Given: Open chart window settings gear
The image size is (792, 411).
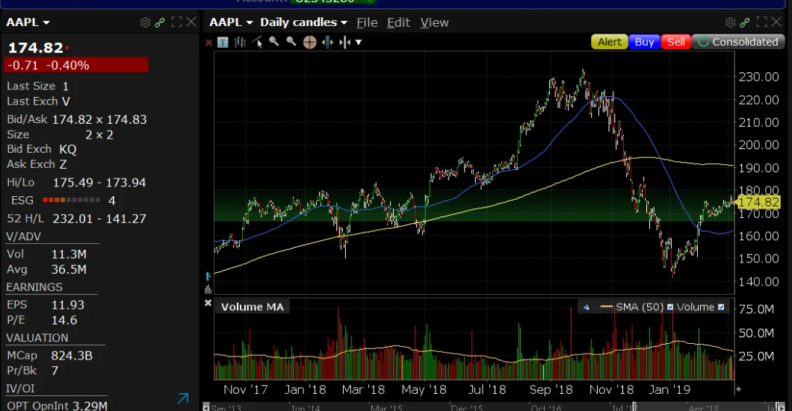Looking at the screenshot, I should (730, 22).
